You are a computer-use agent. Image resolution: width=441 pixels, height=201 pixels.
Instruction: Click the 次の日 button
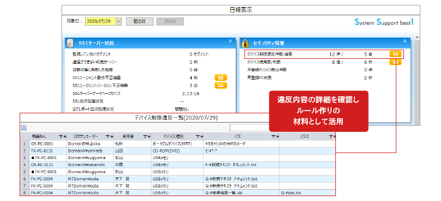coord(170,21)
